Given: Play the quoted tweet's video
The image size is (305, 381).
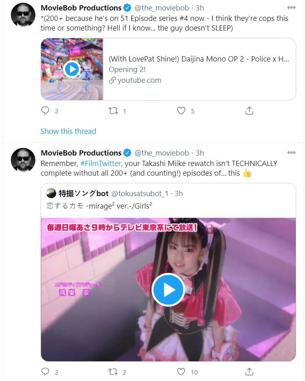Looking at the screenshot, I should [x=168, y=290].
